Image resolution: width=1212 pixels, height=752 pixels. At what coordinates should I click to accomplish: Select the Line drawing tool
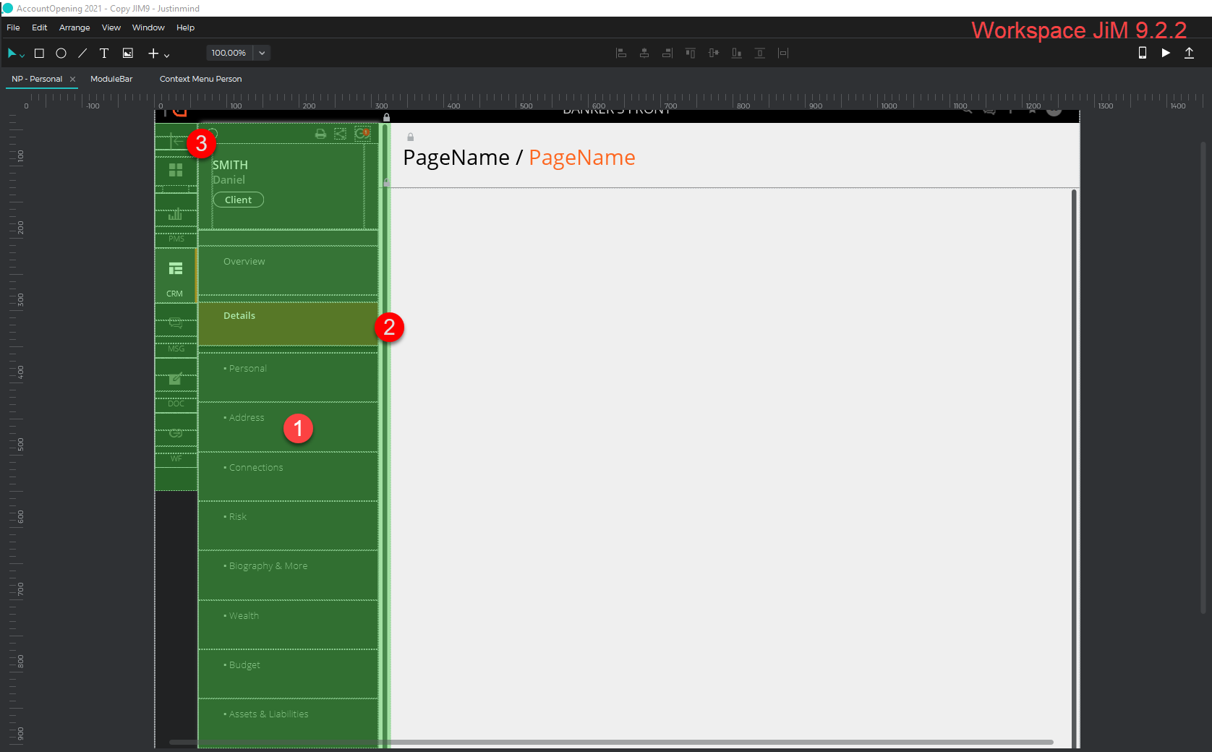(x=82, y=54)
